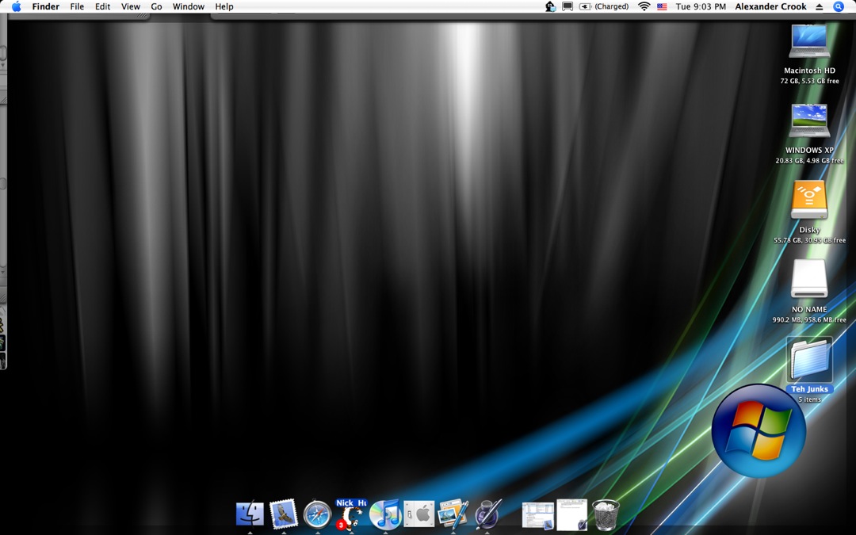The width and height of the screenshot is (856, 535).
Task: Open the Go menu
Action: (x=157, y=6)
